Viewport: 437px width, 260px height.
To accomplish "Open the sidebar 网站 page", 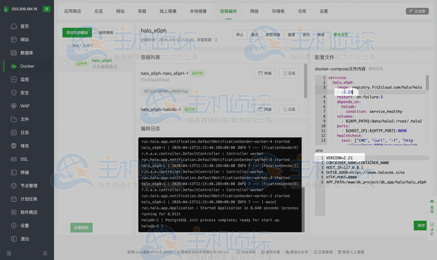I will coord(25,40).
